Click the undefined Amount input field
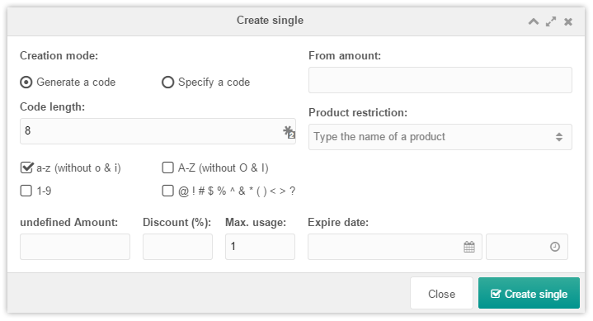The height and width of the screenshot is (321, 593). (x=75, y=247)
